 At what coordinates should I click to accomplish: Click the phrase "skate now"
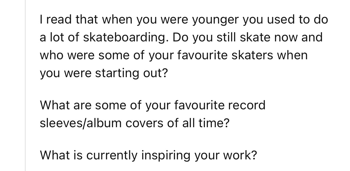tap(269, 37)
